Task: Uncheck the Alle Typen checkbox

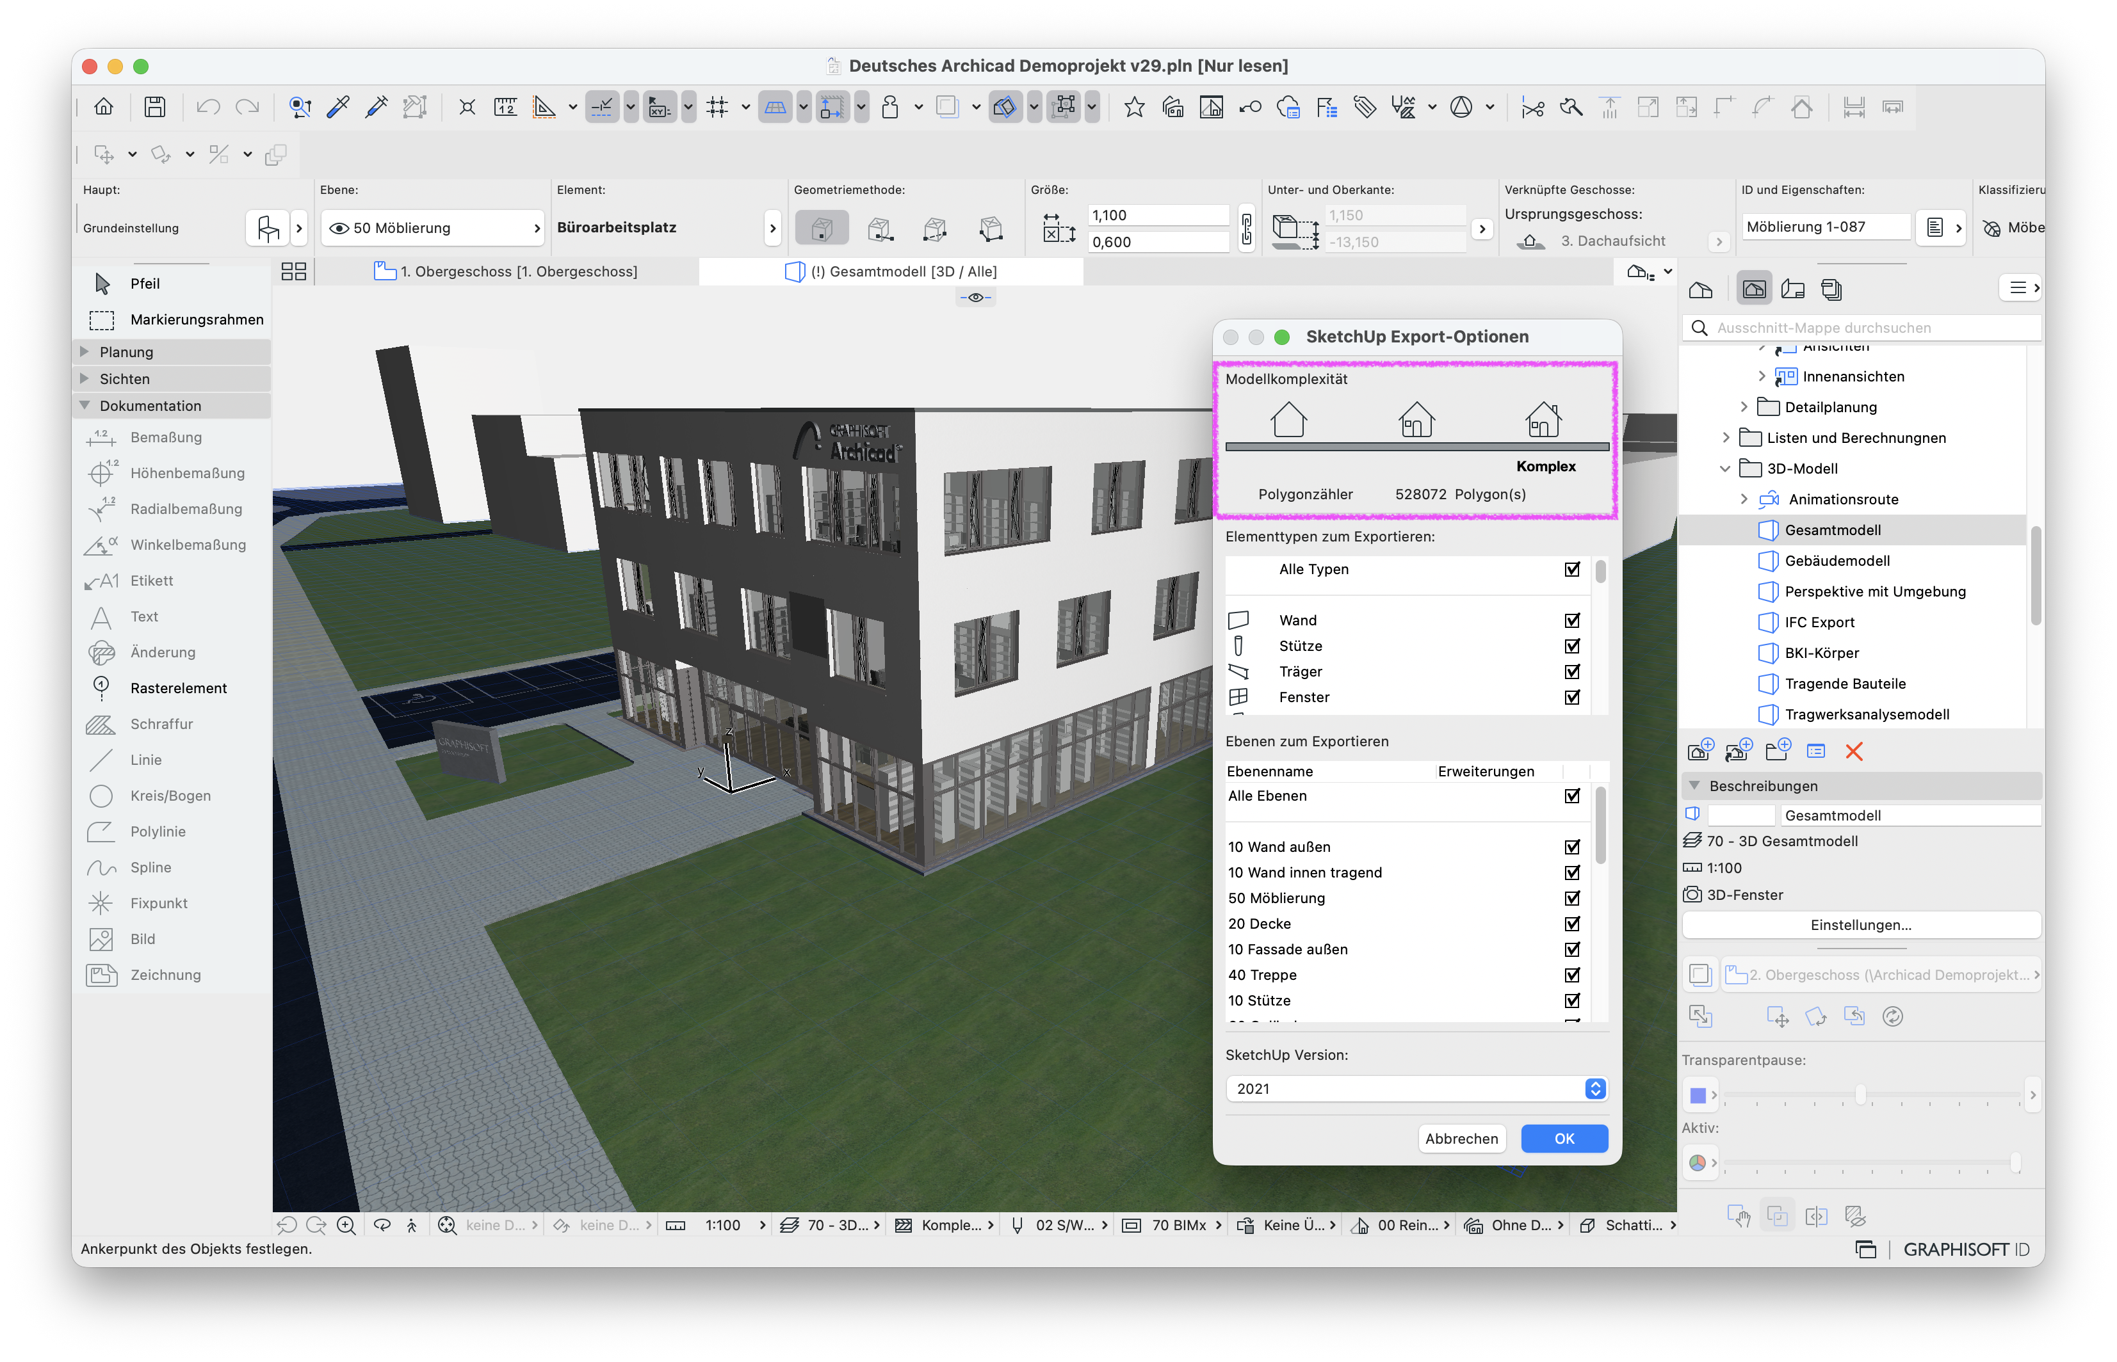Action: (x=1571, y=569)
